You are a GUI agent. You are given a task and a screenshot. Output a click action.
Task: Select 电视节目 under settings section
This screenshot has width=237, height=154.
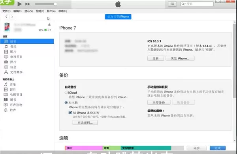pos(16,57)
